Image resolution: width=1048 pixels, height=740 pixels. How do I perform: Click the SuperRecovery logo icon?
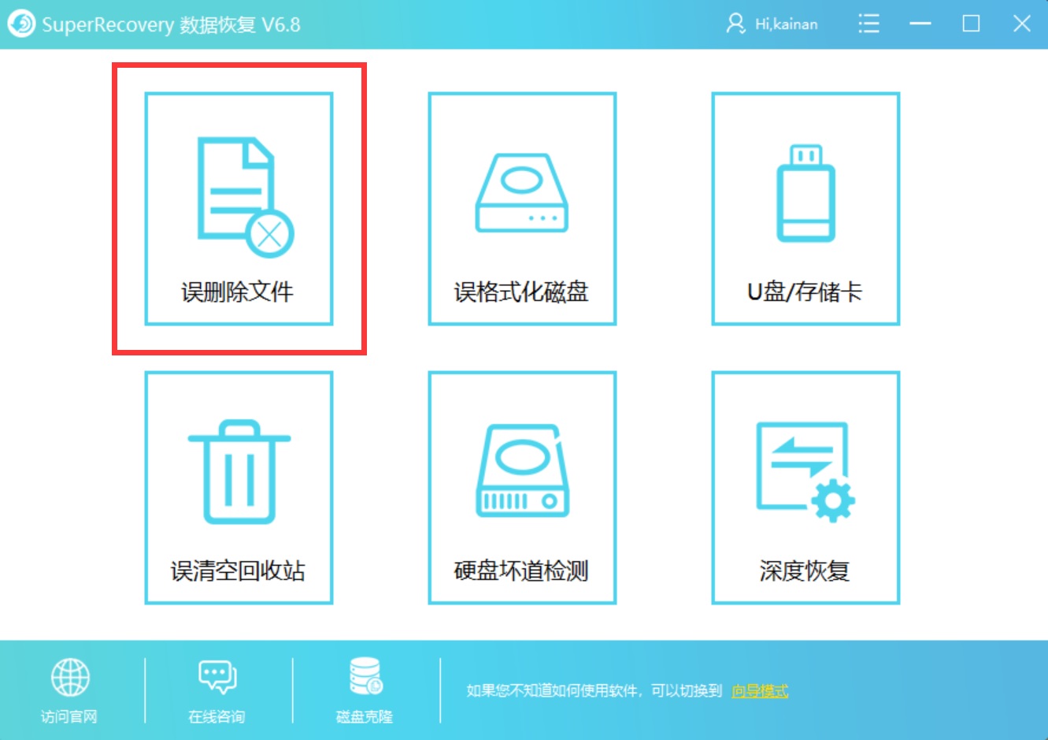tap(21, 24)
